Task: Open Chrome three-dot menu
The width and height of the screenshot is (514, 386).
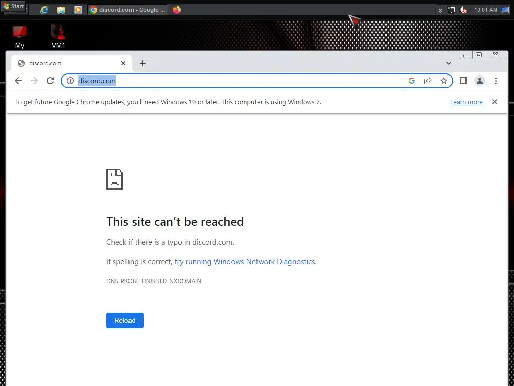Action: click(x=496, y=81)
